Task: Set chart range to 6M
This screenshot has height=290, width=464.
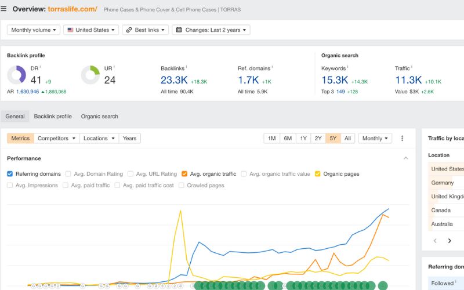Action: click(288, 138)
